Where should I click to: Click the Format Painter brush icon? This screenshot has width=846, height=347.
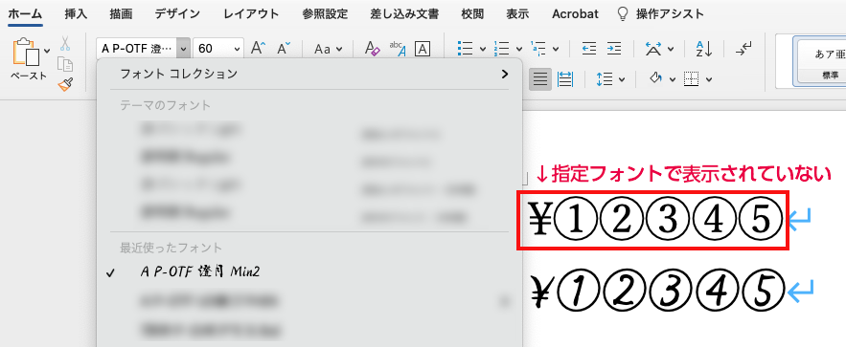(x=65, y=84)
